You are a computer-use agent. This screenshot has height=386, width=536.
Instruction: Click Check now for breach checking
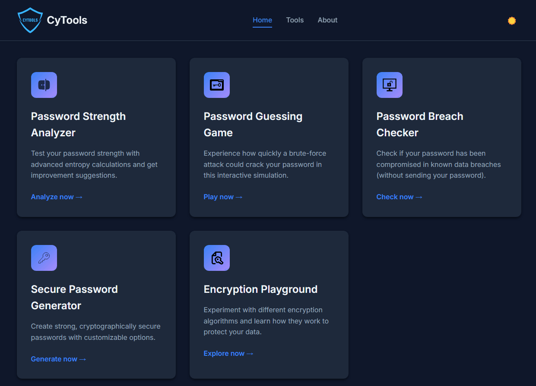tap(400, 197)
